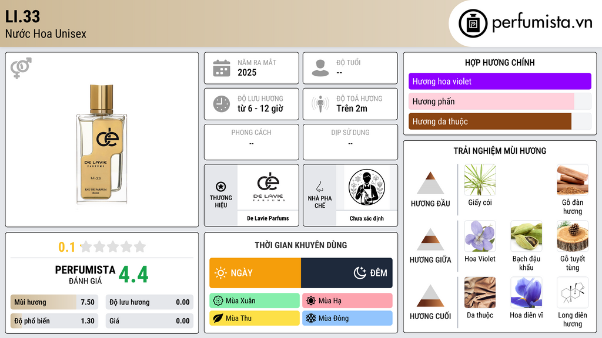The height and width of the screenshot is (338, 602).
Task: Select the Hương hoa violet accord bar
Action: click(500, 81)
